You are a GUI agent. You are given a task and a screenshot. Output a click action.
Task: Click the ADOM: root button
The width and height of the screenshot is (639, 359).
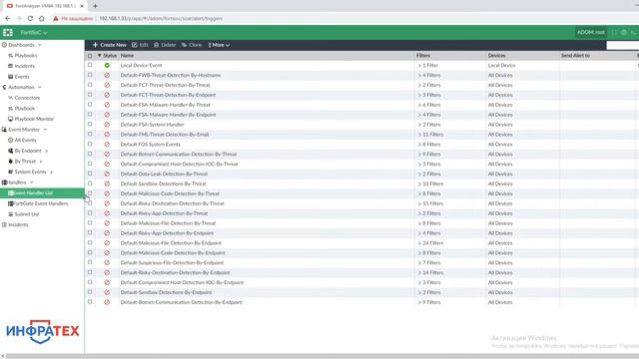(591, 32)
